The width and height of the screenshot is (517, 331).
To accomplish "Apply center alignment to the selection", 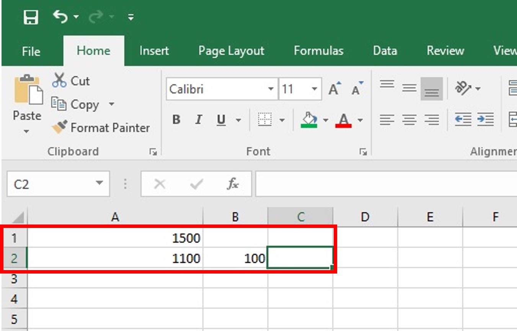I will pos(409,120).
